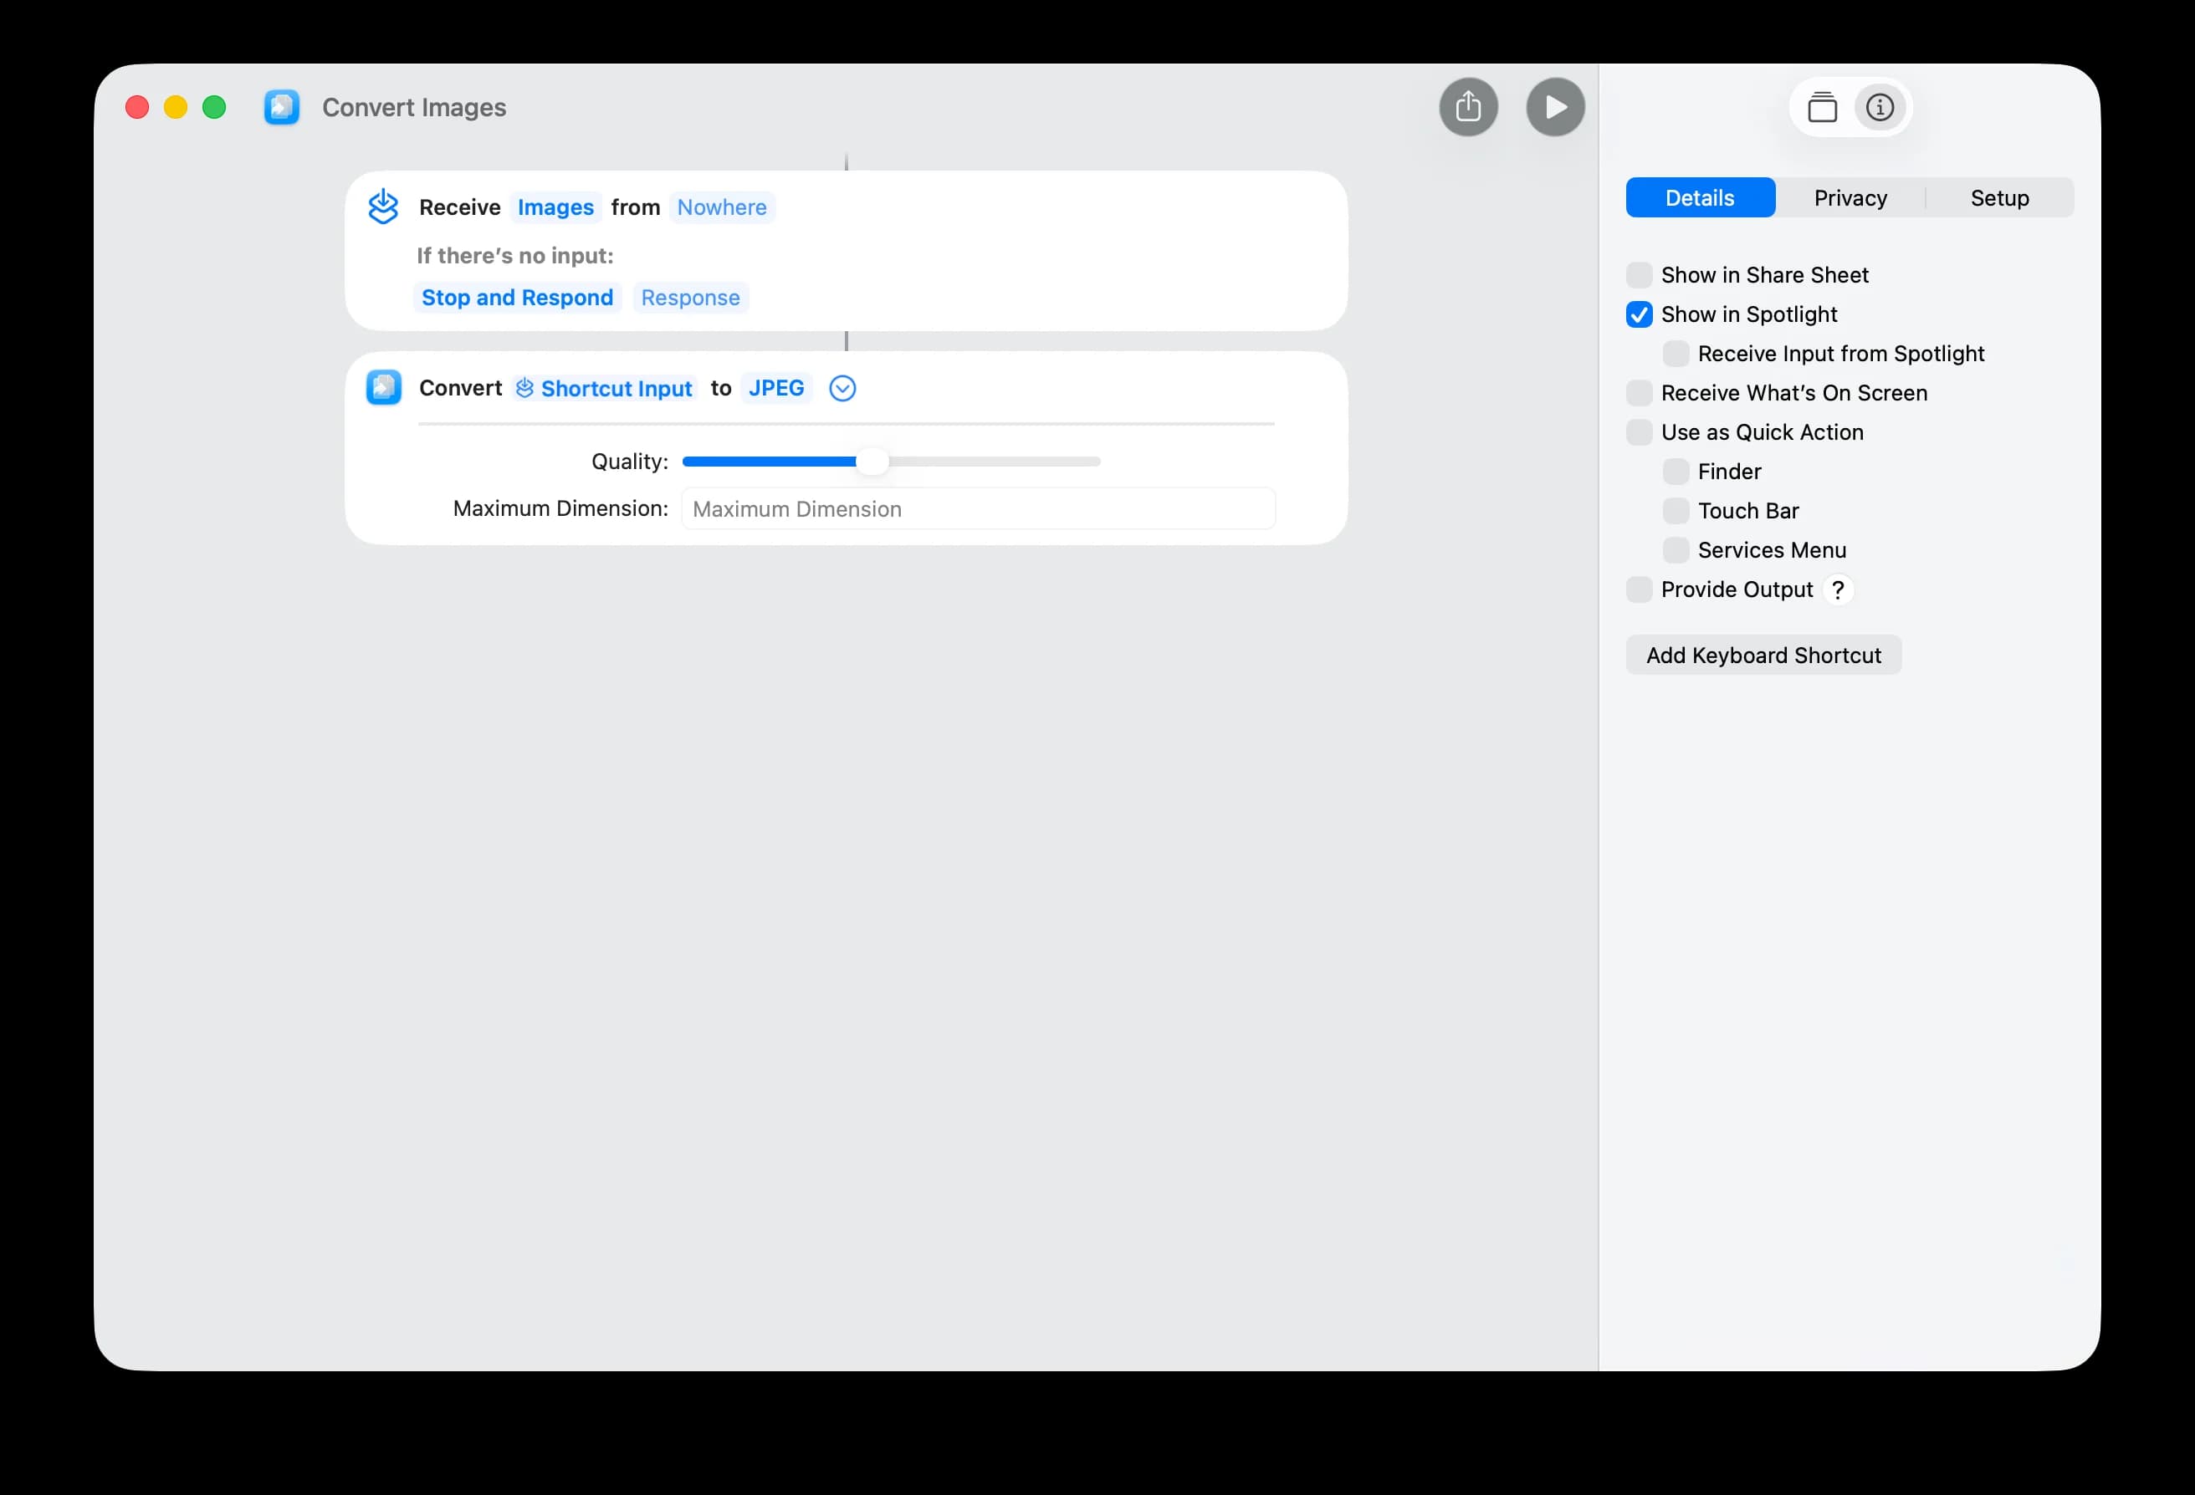Open the Nowhere source selector
The image size is (2195, 1495).
[x=722, y=207]
